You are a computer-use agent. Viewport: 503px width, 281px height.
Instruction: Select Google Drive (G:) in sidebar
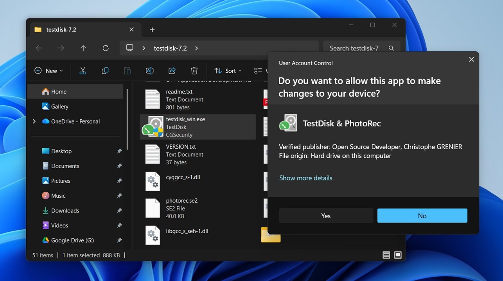[x=72, y=240]
